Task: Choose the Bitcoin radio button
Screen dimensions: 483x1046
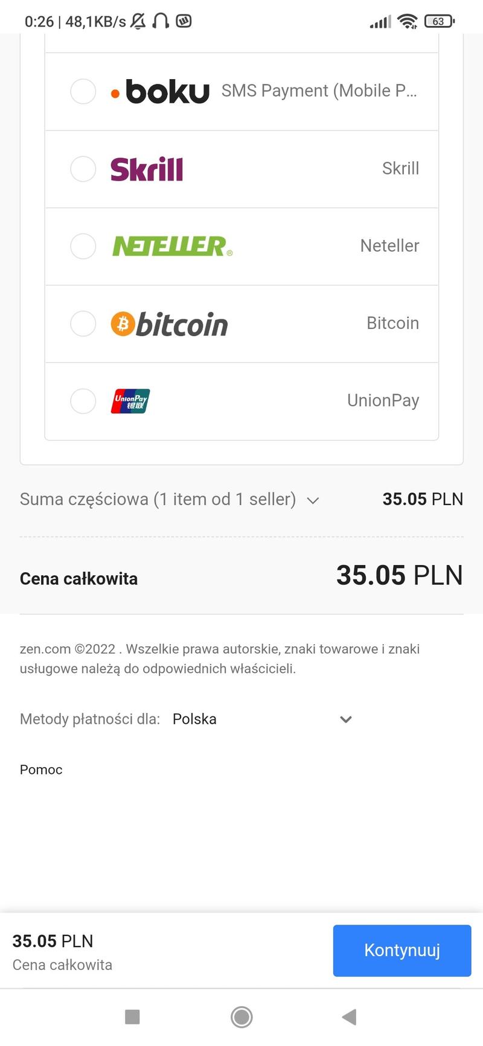Action: coord(83,324)
